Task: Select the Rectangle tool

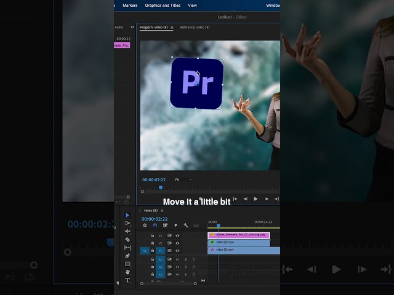Action: tap(127, 264)
